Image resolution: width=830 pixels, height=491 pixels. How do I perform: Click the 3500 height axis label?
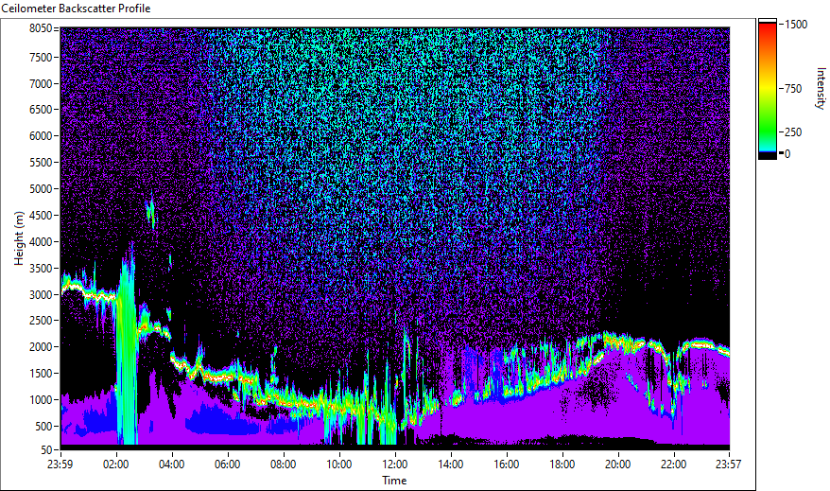click(x=41, y=269)
